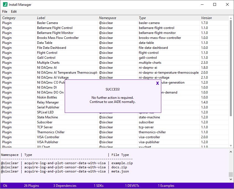This screenshot has height=189, width=234.
Task: Sort by the Namespace column header
Action: [108, 18]
